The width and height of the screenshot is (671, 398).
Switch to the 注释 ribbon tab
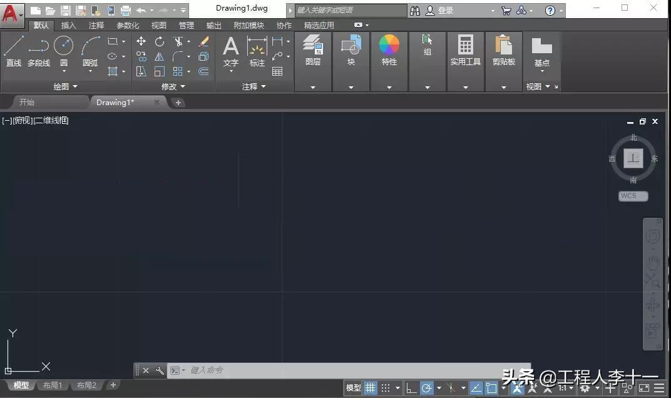coord(96,25)
